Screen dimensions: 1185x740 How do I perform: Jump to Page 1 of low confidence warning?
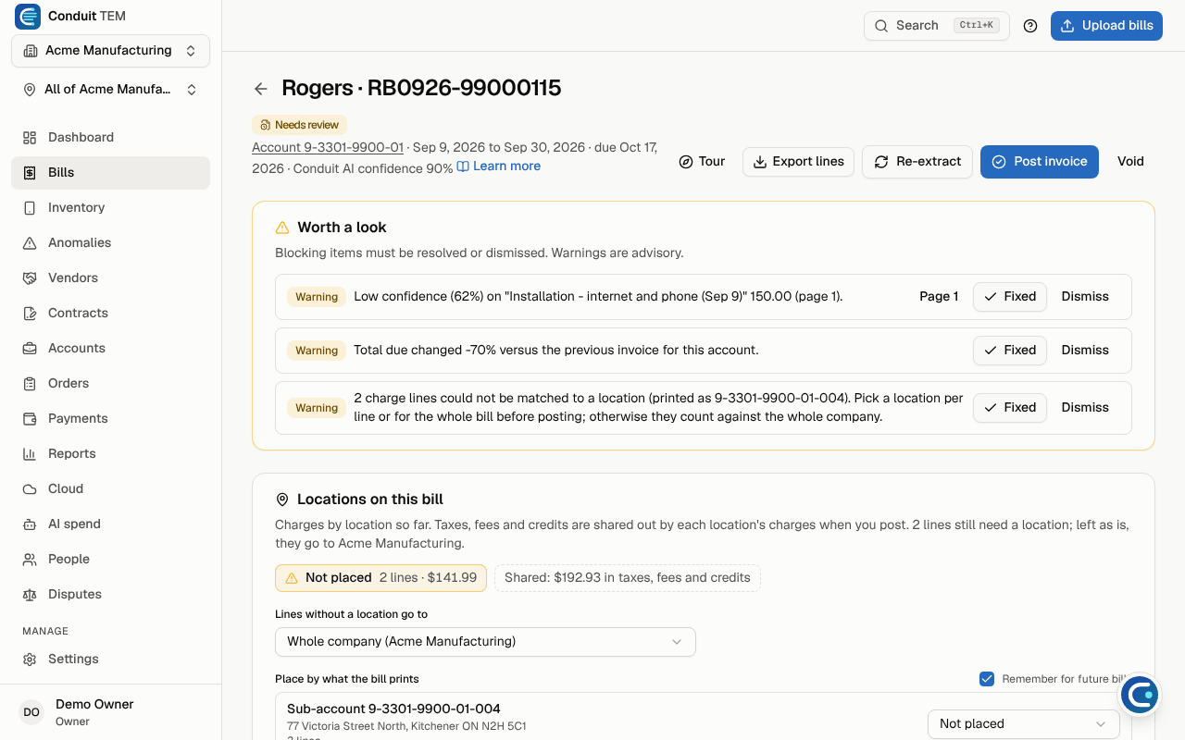click(939, 297)
